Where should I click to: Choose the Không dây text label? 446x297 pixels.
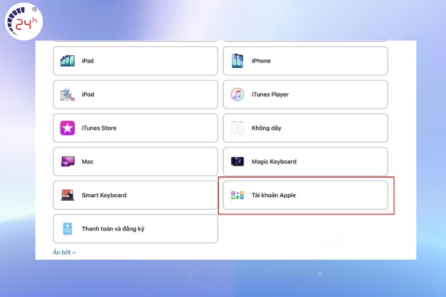(265, 128)
